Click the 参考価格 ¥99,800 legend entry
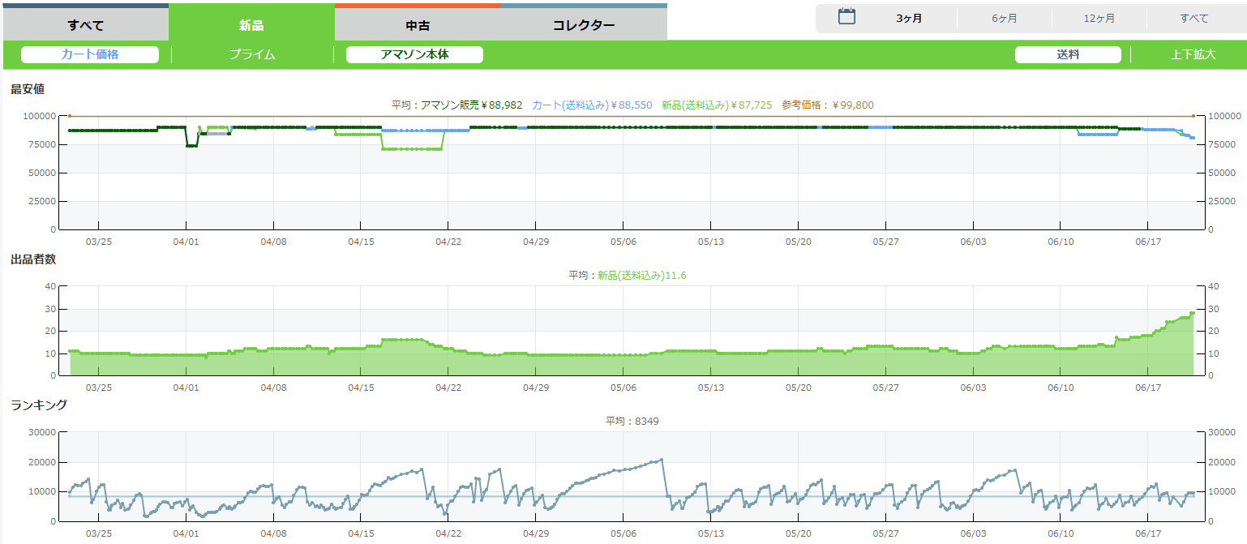 [827, 105]
